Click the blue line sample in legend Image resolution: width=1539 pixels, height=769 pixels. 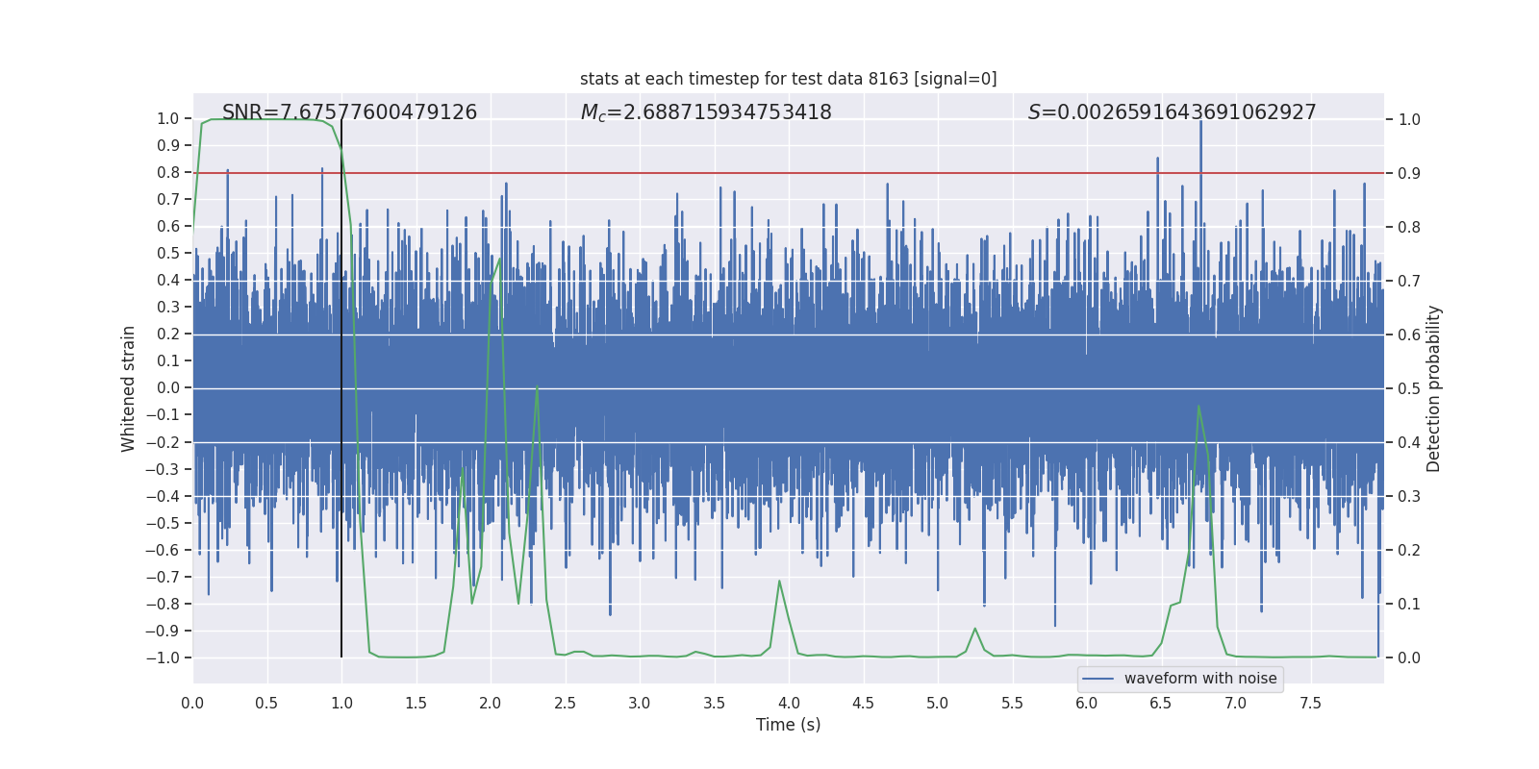(x=1097, y=679)
